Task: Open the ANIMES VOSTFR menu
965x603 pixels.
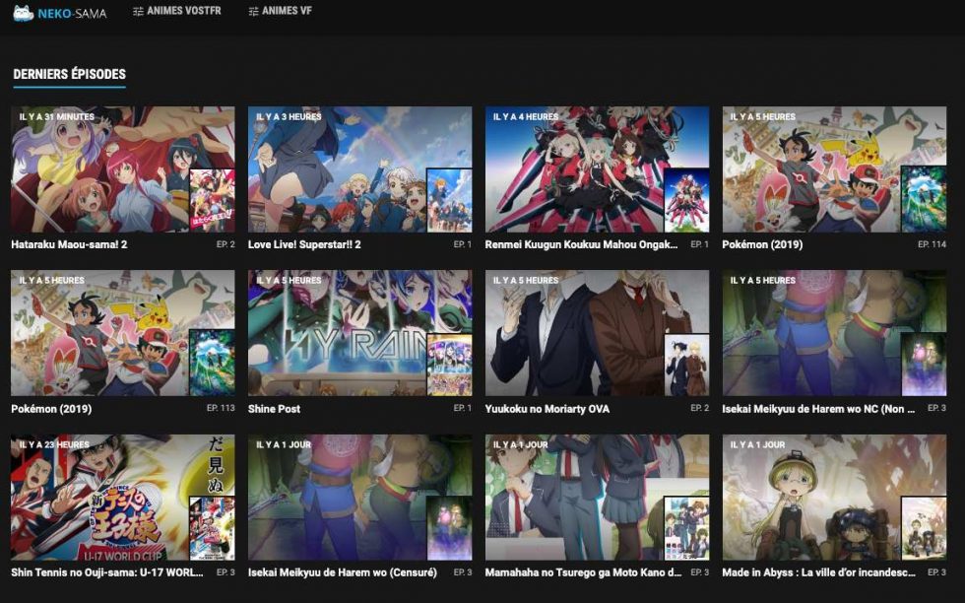Action: click(x=183, y=11)
